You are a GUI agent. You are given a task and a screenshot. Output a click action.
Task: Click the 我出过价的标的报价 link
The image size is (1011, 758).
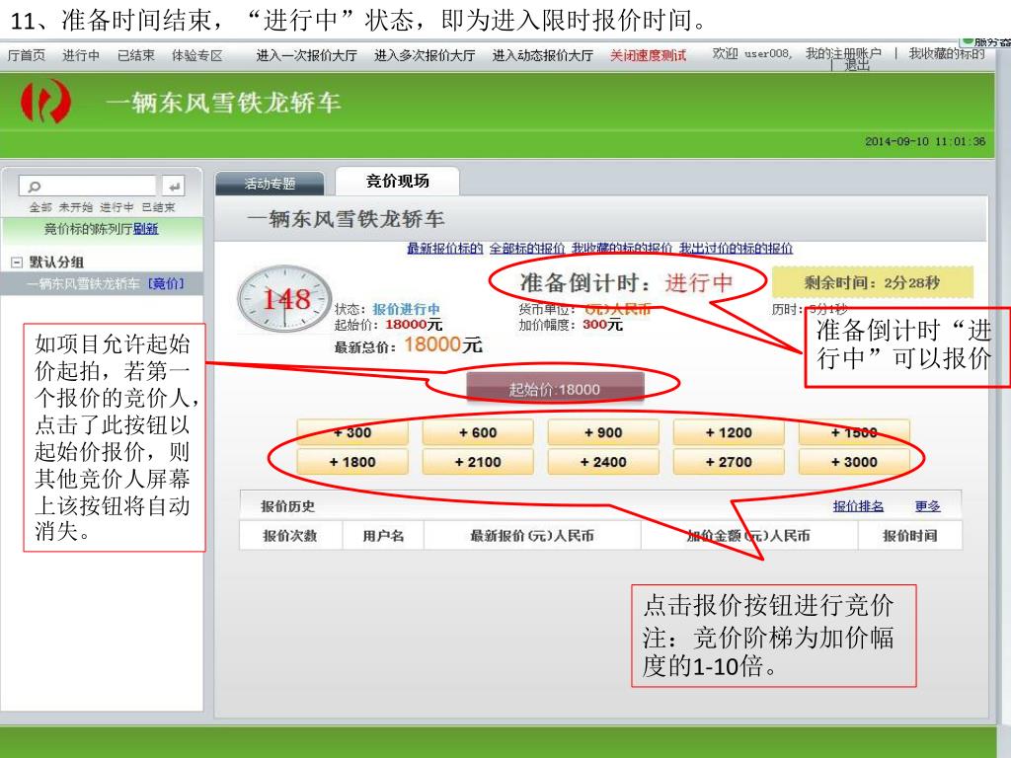pyautogui.click(x=736, y=248)
